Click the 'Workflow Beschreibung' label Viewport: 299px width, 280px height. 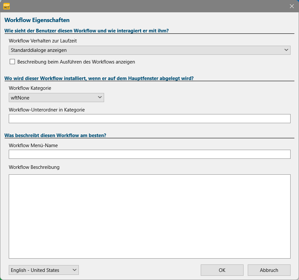click(34, 167)
